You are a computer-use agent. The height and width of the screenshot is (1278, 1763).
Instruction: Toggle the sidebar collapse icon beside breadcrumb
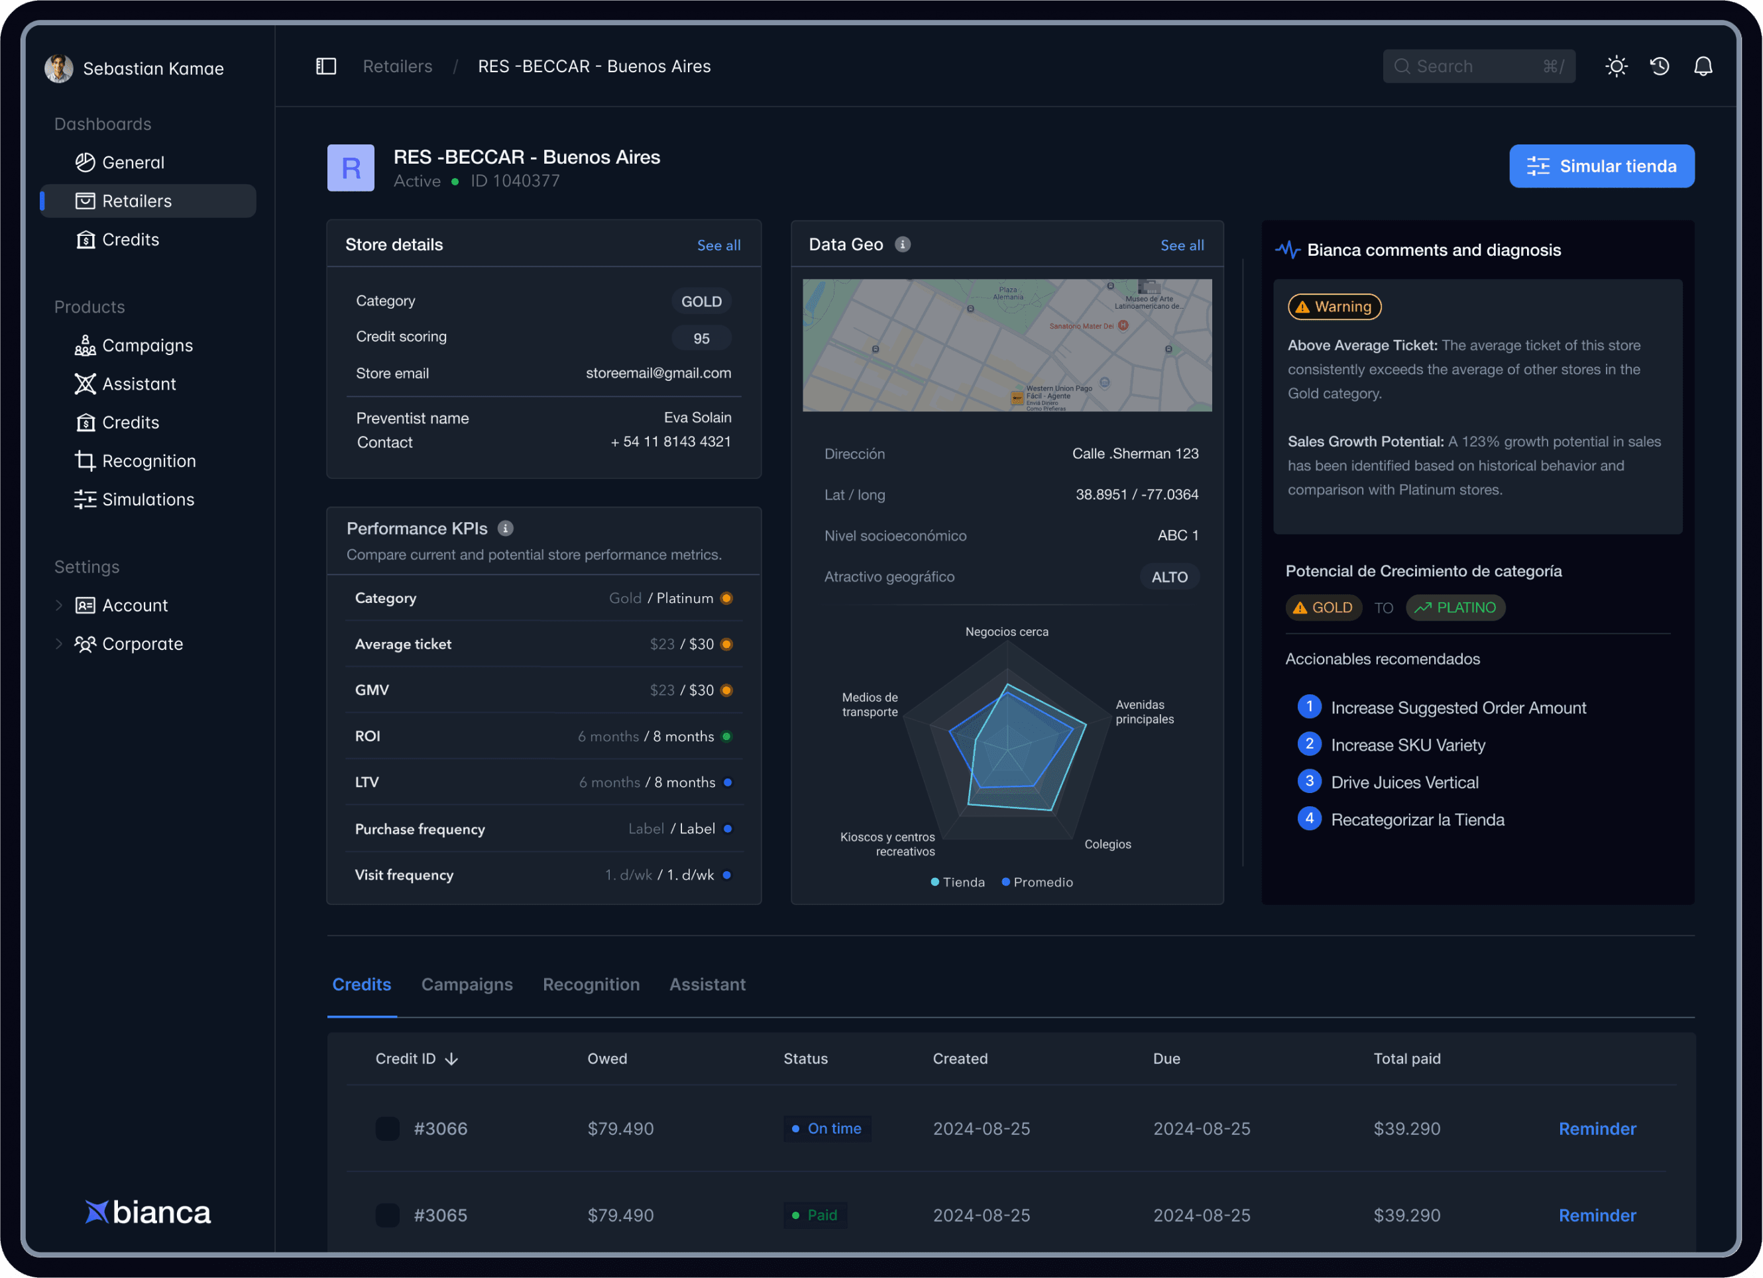[325, 66]
